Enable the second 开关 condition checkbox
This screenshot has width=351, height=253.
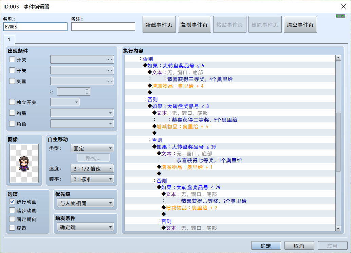pyautogui.click(x=12, y=70)
